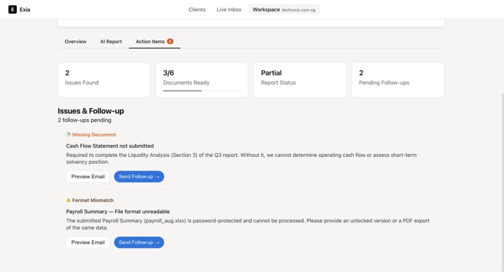Click the payroll_aug.xlsx description paragraph
The height and width of the screenshot is (272, 504).
pos(248,224)
